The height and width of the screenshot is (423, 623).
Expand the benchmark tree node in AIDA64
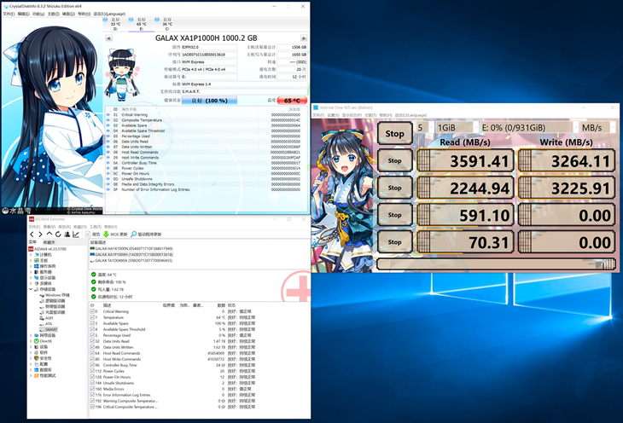click(x=31, y=376)
